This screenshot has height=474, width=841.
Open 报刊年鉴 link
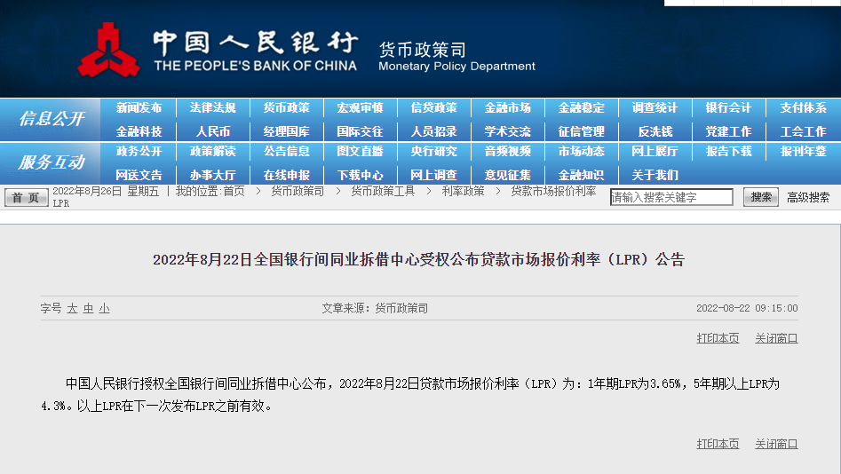(x=803, y=151)
